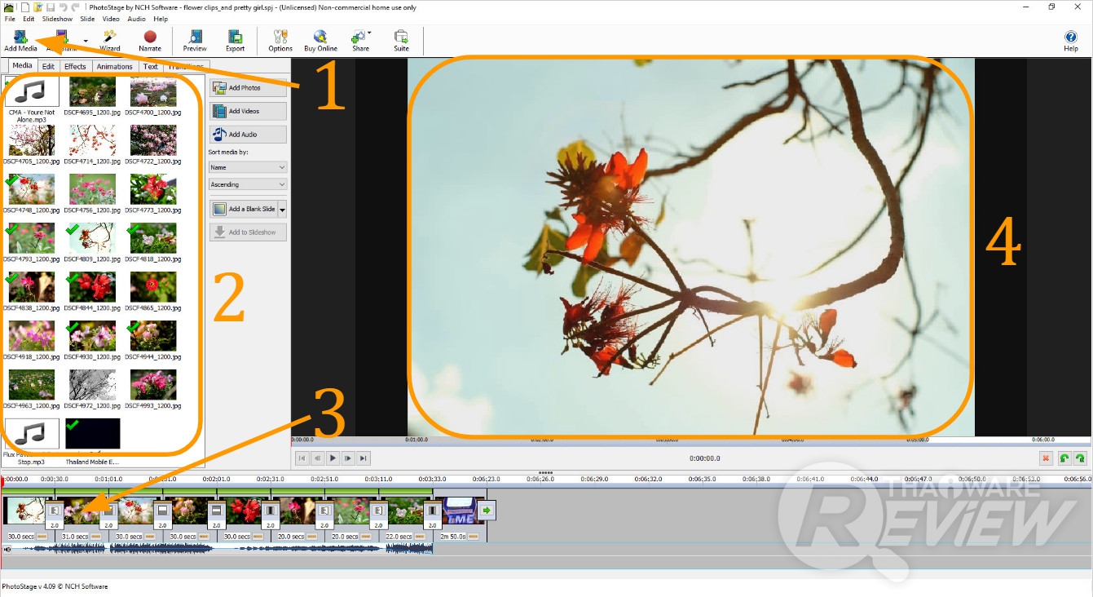
Task: Open the 'Ascending' sort order dropdown
Action: tap(248, 184)
